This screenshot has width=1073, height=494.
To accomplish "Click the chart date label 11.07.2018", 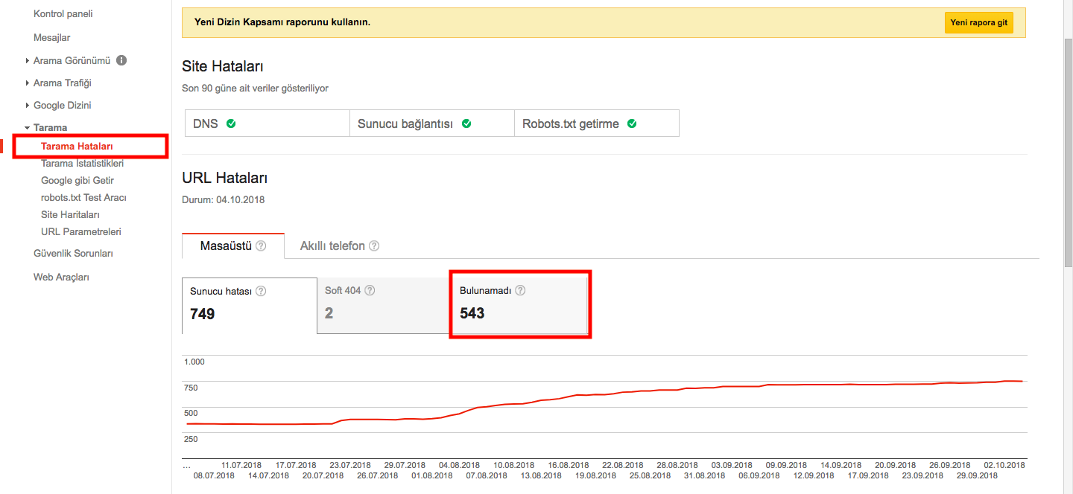I will [x=241, y=465].
